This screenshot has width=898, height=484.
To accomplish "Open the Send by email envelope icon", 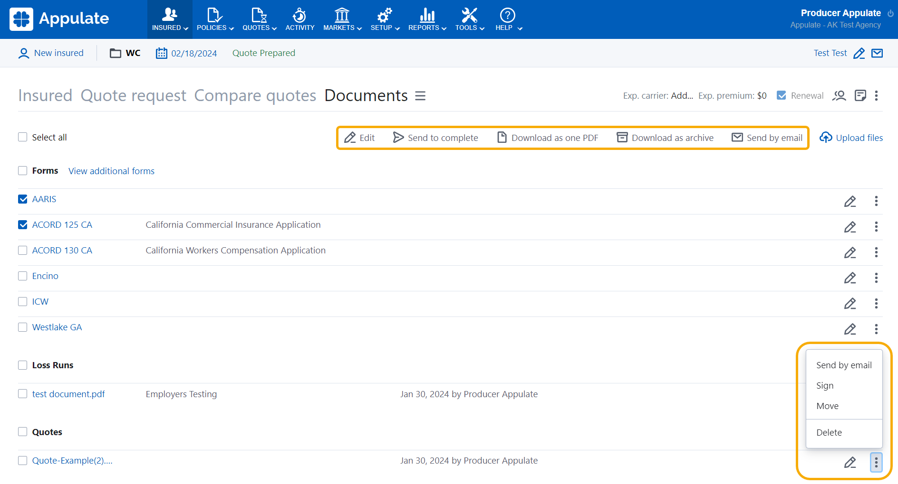I will (x=737, y=137).
